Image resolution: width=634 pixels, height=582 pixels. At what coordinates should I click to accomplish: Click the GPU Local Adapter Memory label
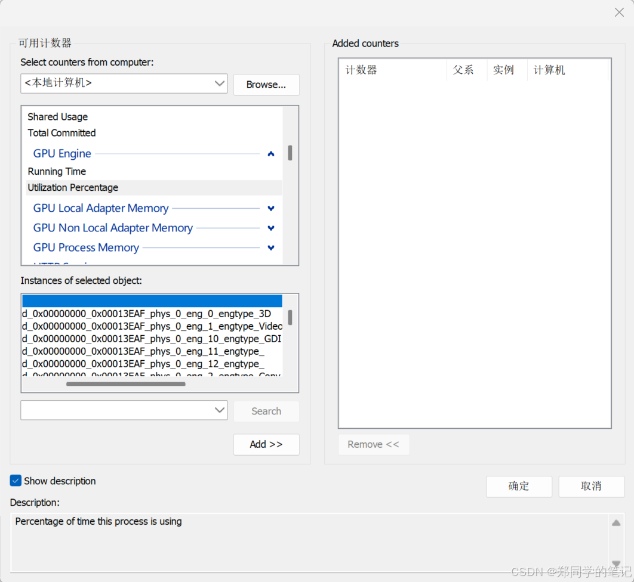pos(101,208)
